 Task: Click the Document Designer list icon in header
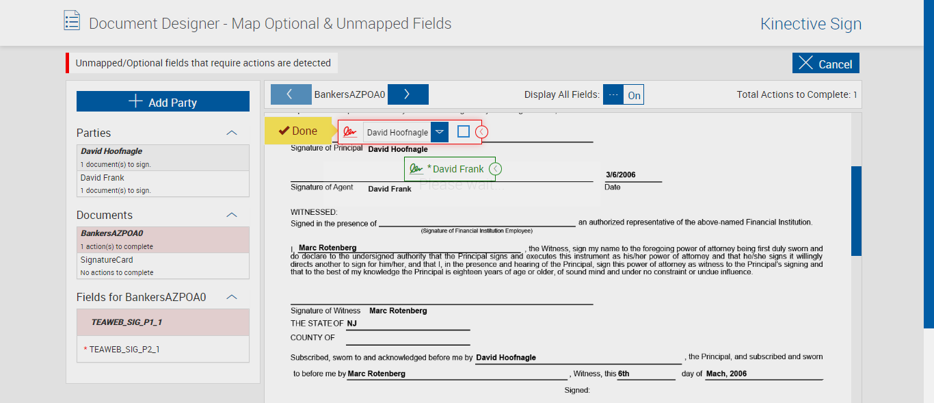pos(72,21)
